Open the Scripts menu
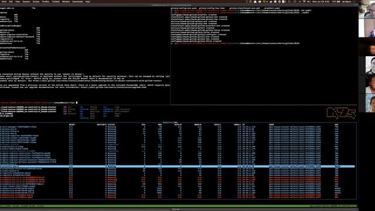This screenshot has width=375, height=211. [x=36, y=1]
